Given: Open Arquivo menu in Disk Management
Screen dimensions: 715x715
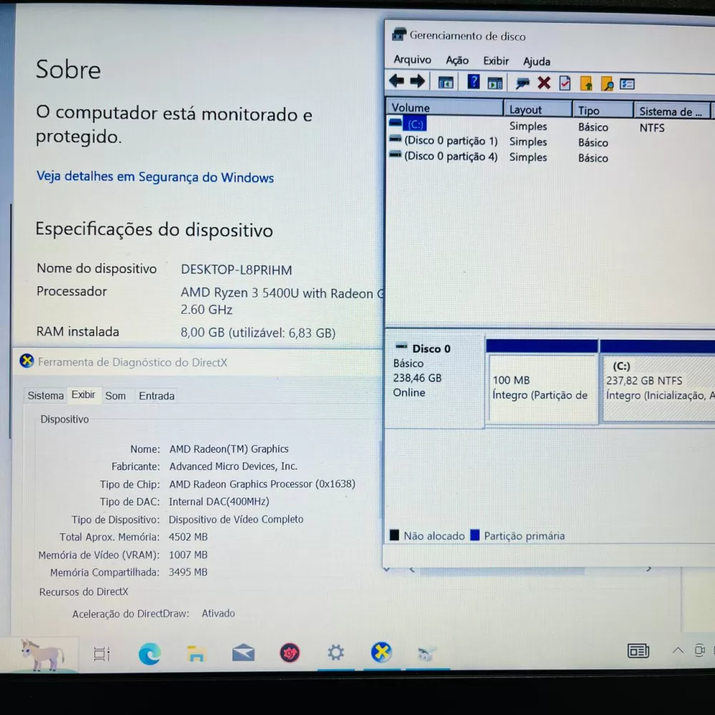Looking at the screenshot, I should coord(413,60).
